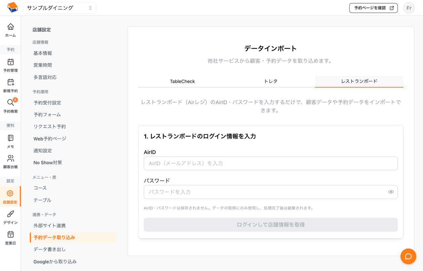
Task: Click 予約ページを確認 button
Action: pos(373,8)
